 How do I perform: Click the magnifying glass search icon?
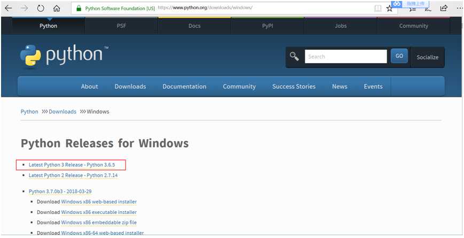coord(294,56)
